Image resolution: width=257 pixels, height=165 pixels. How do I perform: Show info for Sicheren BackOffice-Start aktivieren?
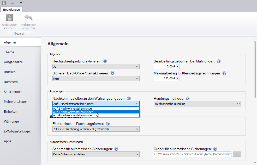(x=112, y=73)
